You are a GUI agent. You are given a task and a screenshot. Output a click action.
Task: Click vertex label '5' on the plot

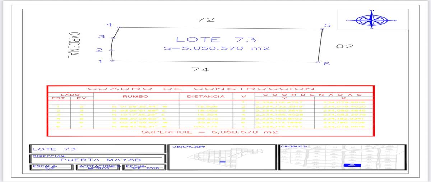326,25
